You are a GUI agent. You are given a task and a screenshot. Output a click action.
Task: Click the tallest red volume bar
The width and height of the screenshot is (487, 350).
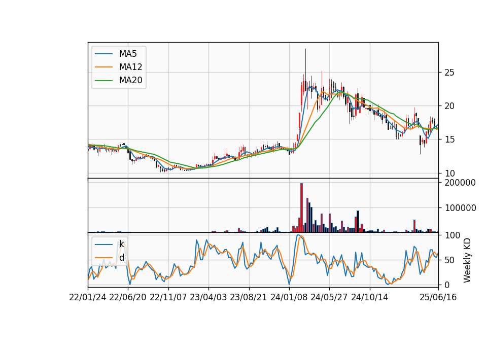pyautogui.click(x=301, y=208)
